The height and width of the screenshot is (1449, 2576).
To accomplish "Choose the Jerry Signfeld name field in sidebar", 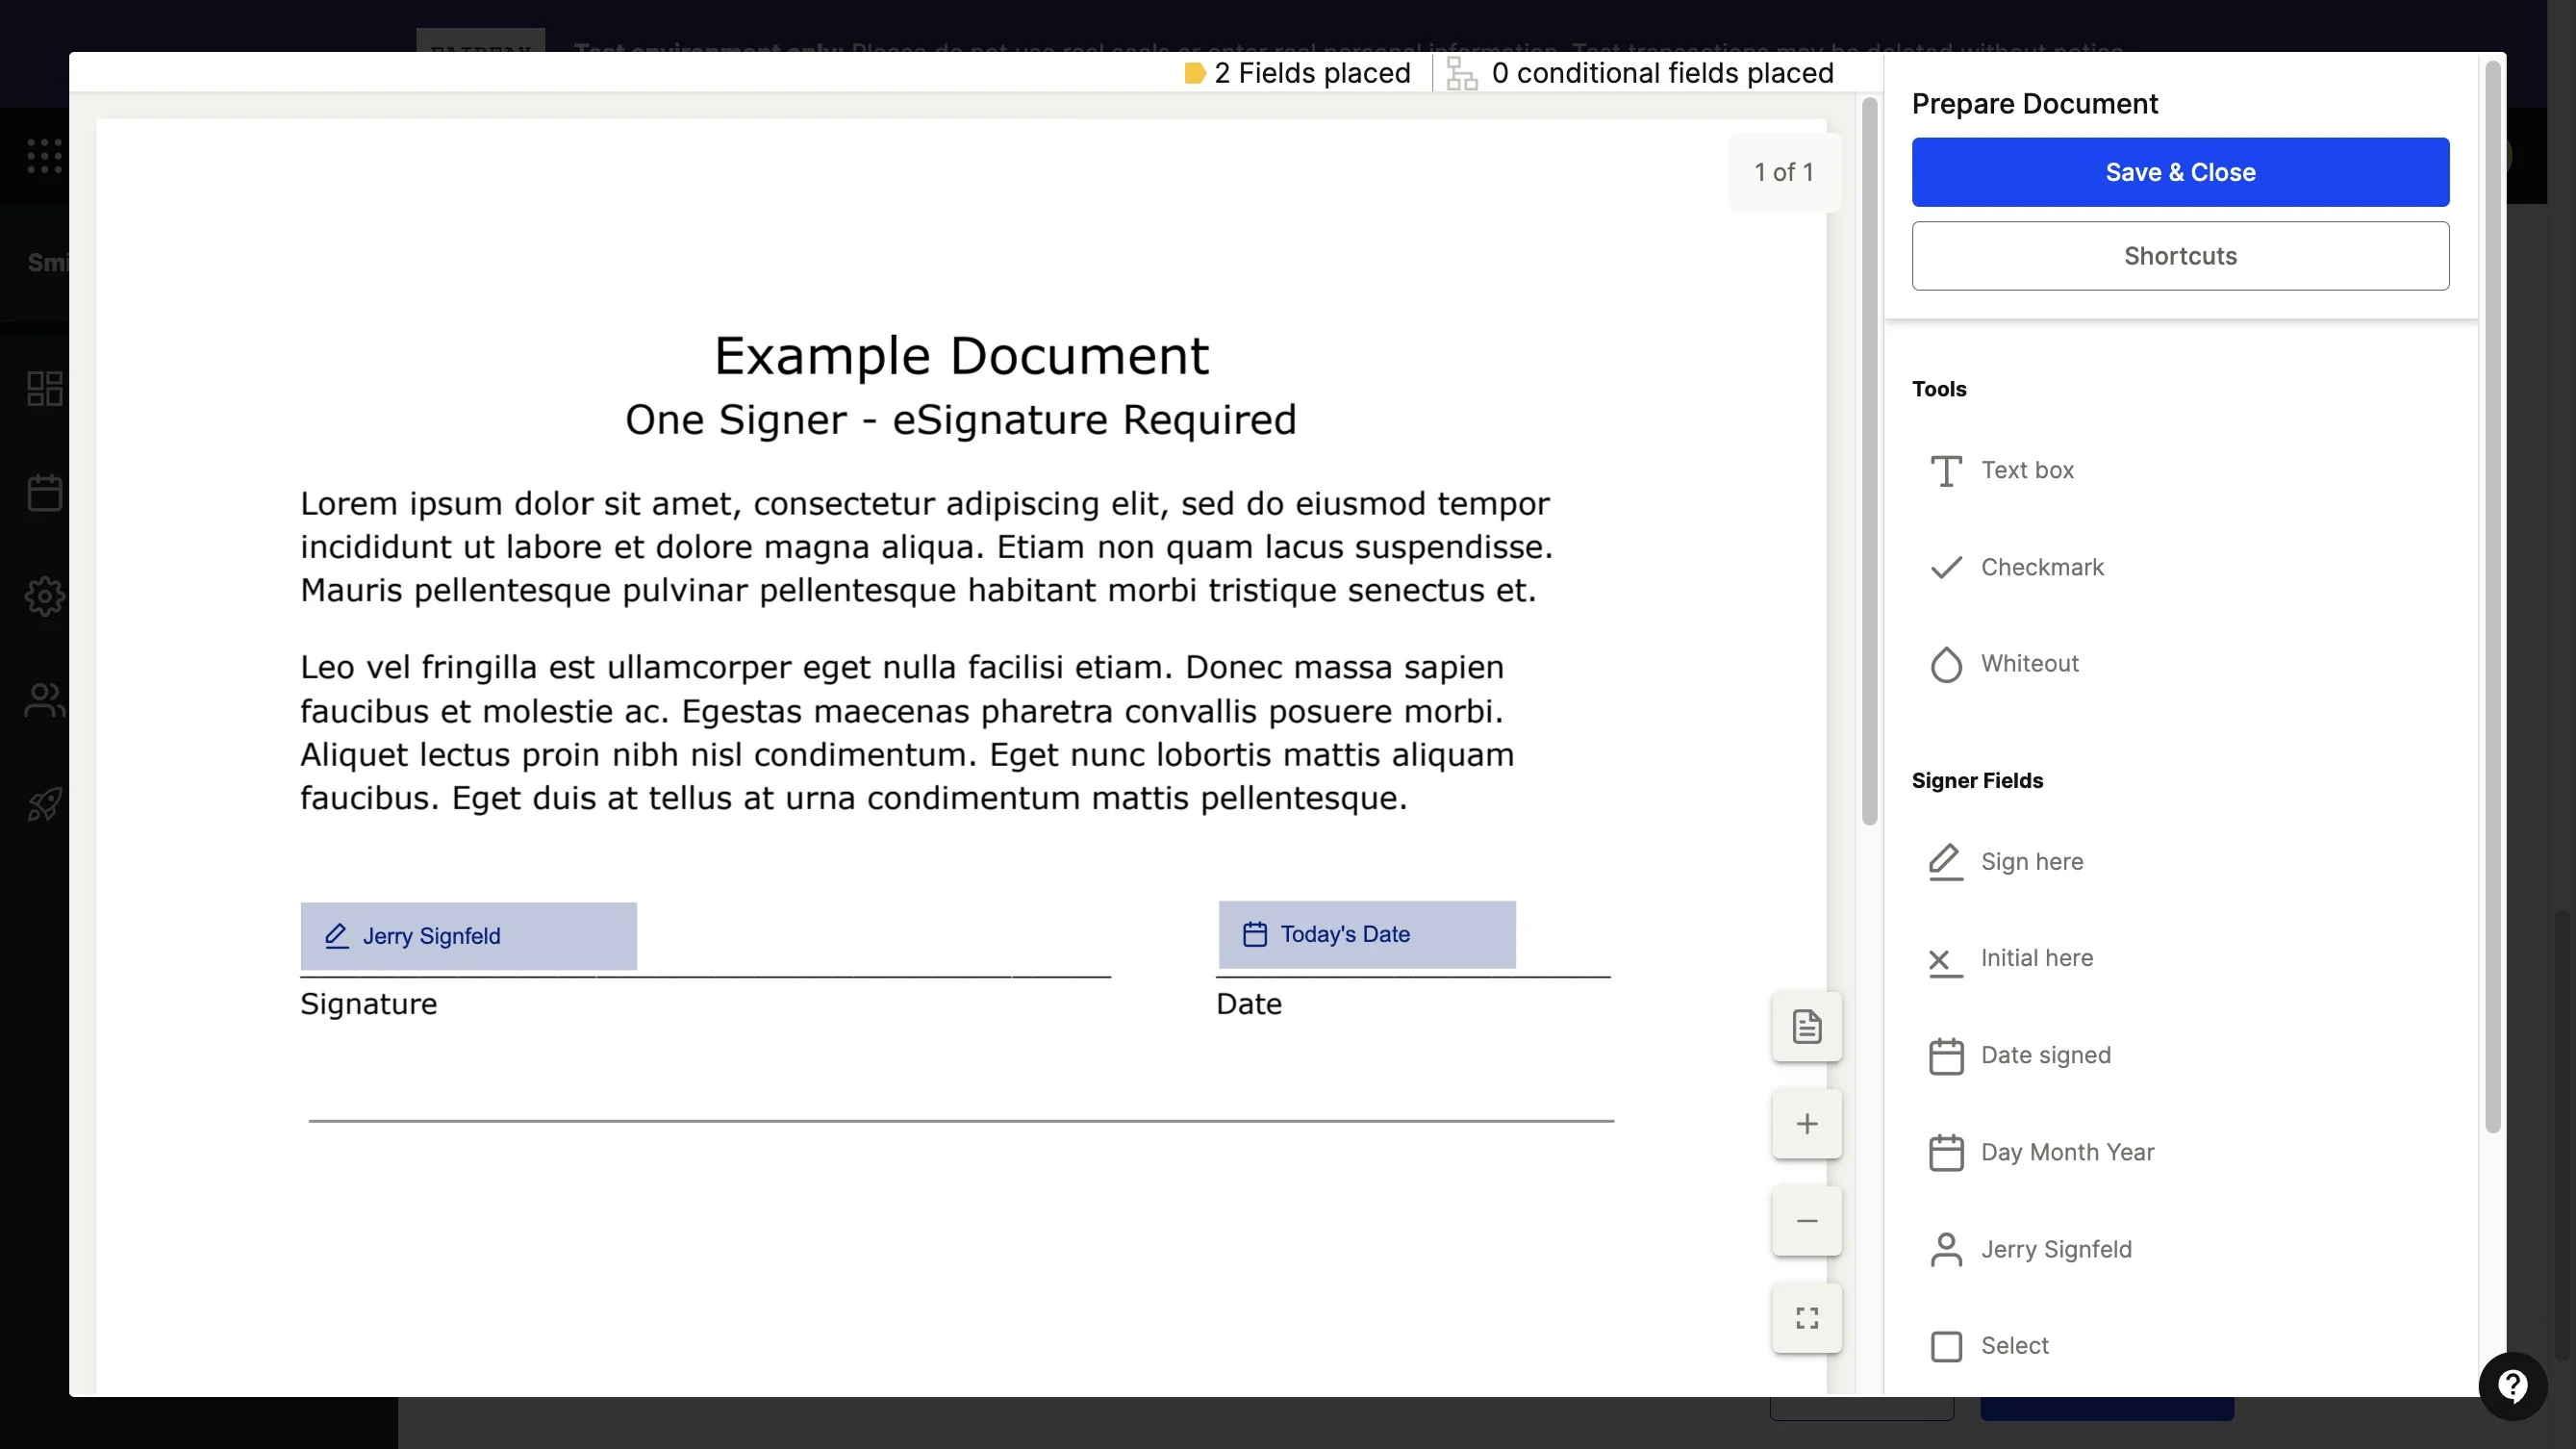I will click(2030, 1249).
